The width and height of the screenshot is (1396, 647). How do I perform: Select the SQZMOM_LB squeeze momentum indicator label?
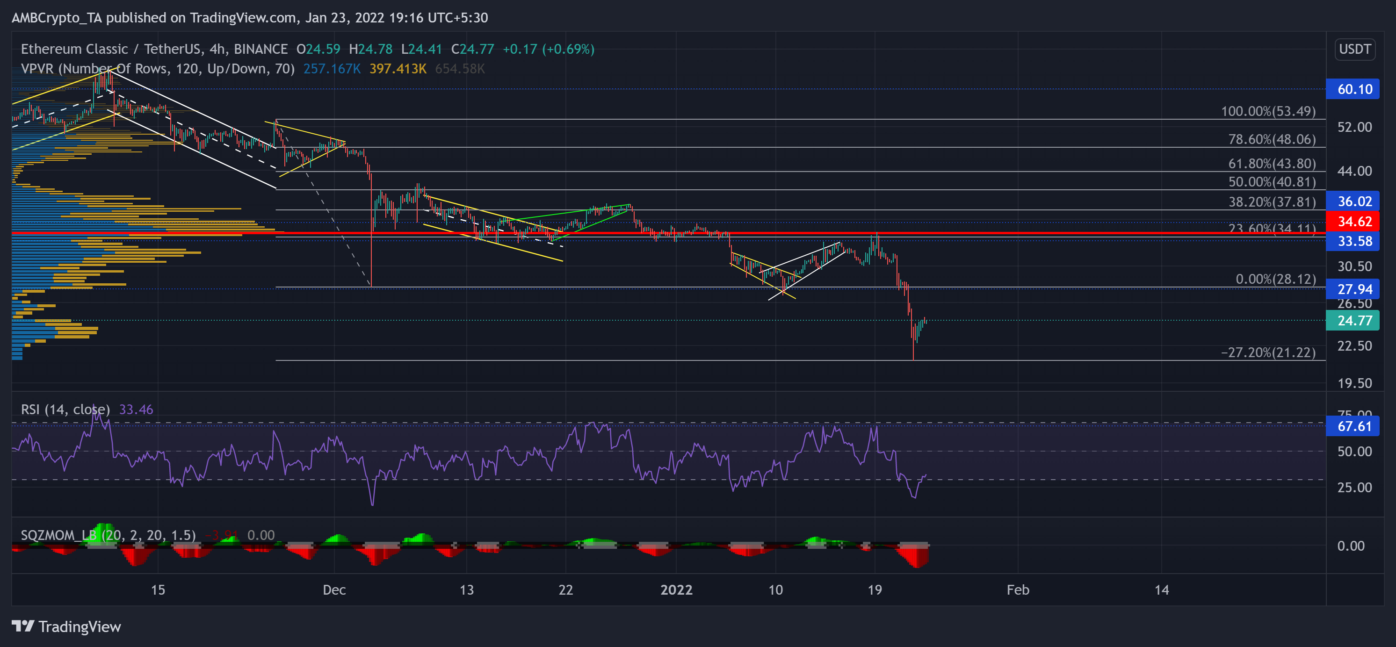click(106, 535)
